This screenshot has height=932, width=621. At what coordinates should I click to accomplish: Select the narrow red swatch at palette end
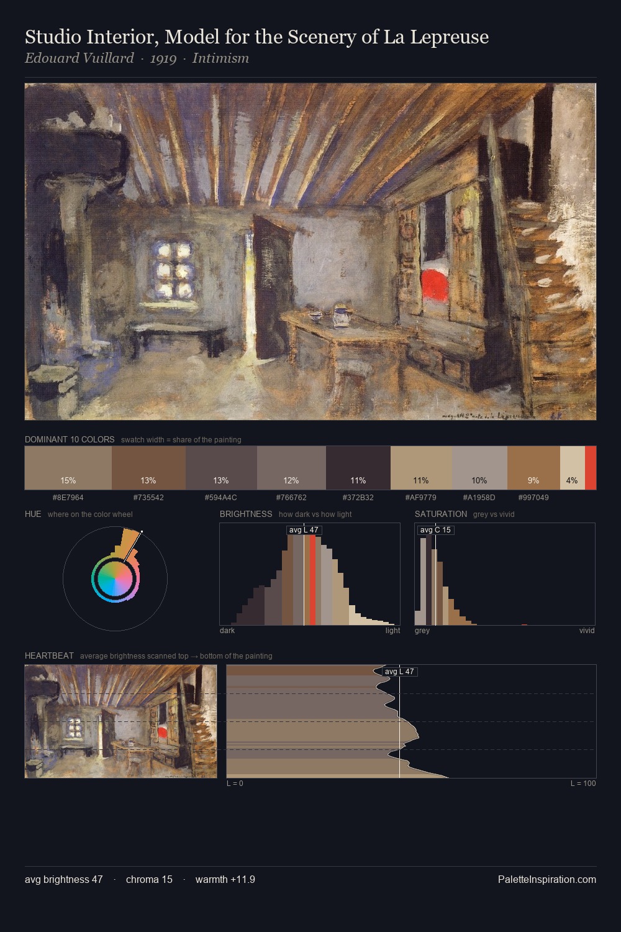[x=591, y=468]
